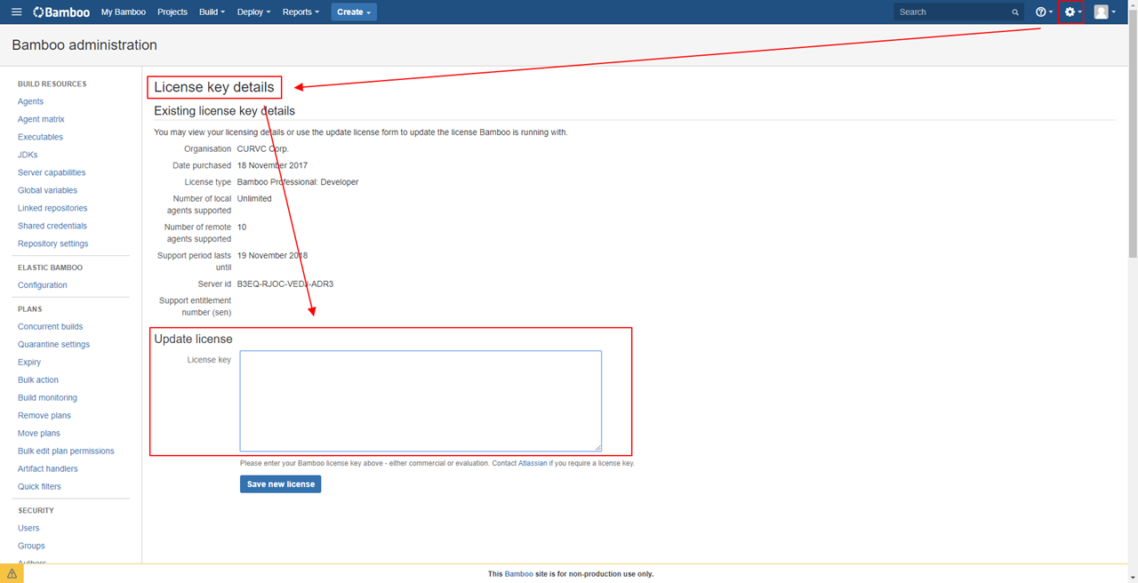Viewport: 1138px width, 583px height.
Task: Expand the Reports dropdown menu
Action: point(301,12)
